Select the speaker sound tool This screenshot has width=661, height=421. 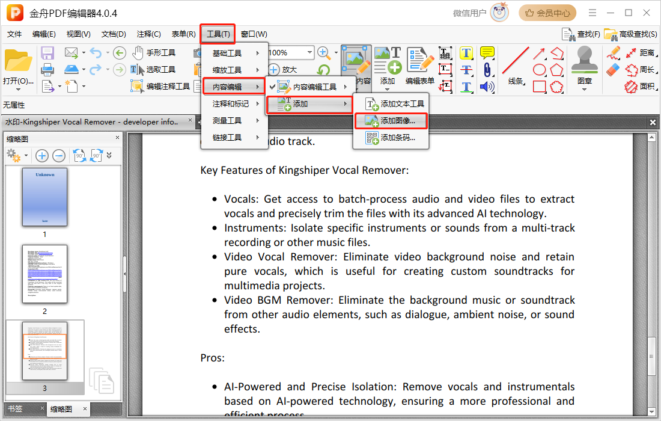point(487,87)
